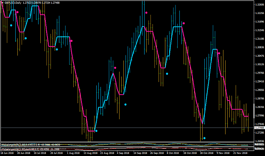Click the highlighted current price label 1.27488
Screen dimensions: 265x156
[259, 128]
